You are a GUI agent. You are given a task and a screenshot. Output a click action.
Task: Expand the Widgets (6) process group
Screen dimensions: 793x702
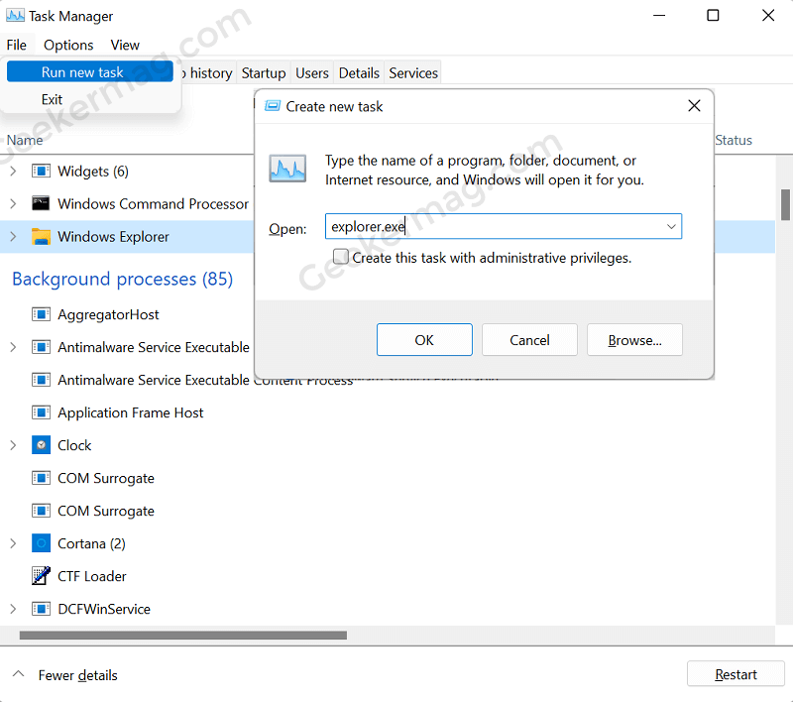click(13, 171)
